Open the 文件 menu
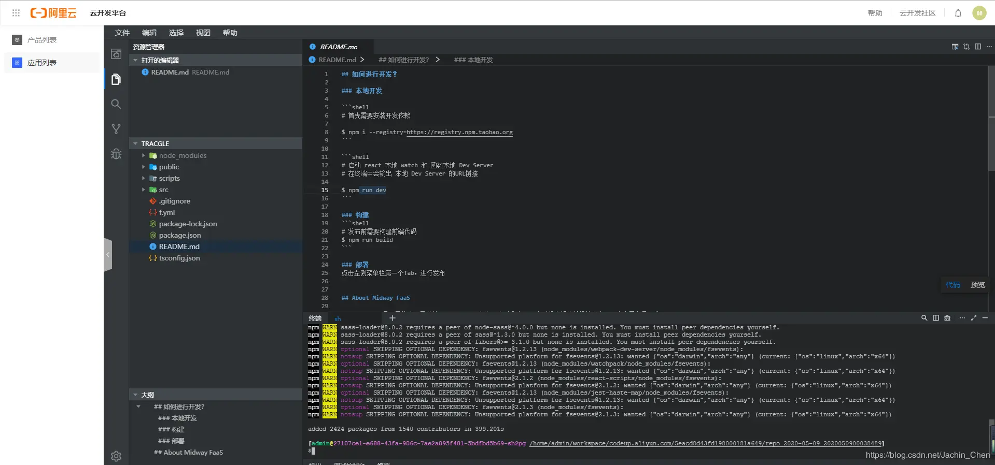The height and width of the screenshot is (465, 995). coord(122,33)
